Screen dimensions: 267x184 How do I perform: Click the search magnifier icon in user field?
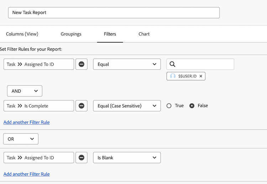click(173, 64)
